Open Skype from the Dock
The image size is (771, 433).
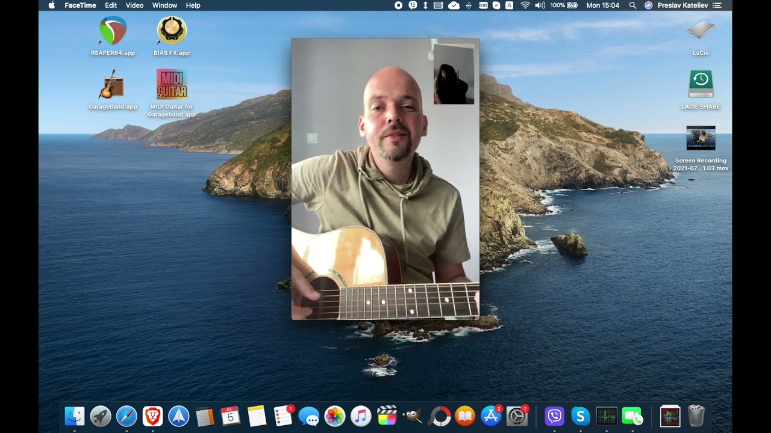coord(580,416)
